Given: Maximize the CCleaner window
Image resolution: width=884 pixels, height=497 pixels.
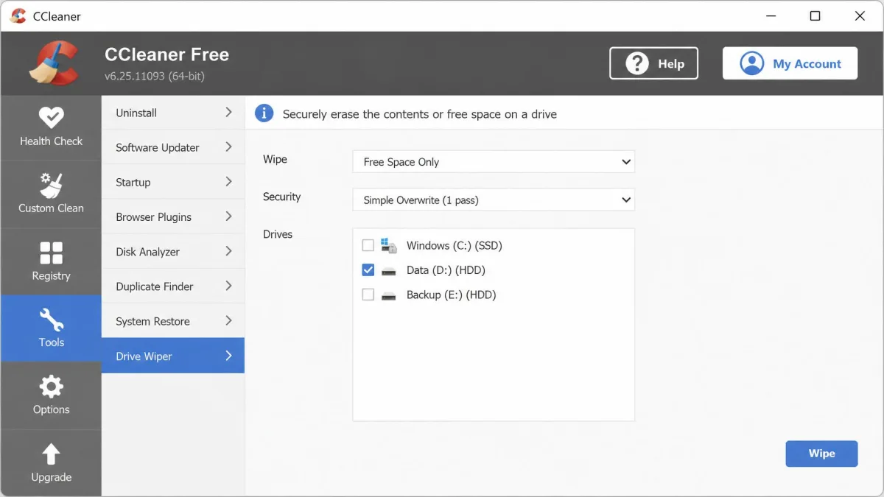Looking at the screenshot, I should click(x=815, y=15).
